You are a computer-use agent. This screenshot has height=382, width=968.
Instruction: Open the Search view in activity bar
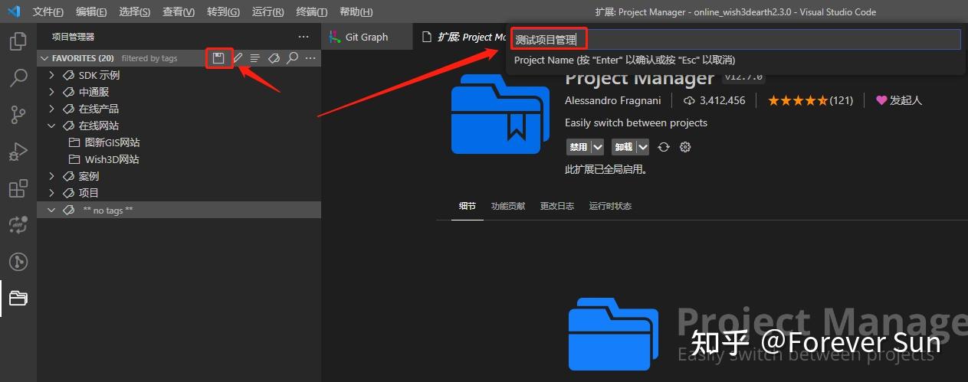(18, 78)
